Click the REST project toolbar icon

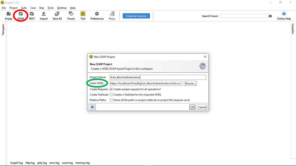point(32,14)
